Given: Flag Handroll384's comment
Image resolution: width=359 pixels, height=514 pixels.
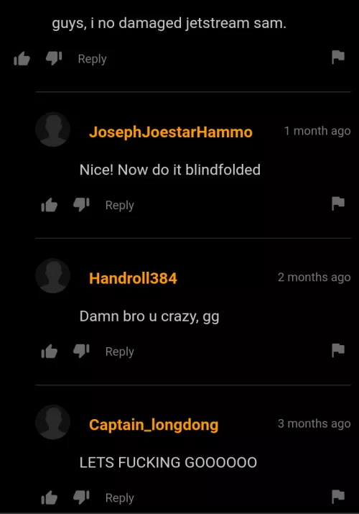Looking at the screenshot, I should (338, 350).
